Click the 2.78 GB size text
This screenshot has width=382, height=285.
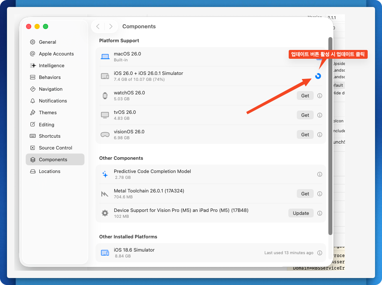pyautogui.click(x=123, y=177)
